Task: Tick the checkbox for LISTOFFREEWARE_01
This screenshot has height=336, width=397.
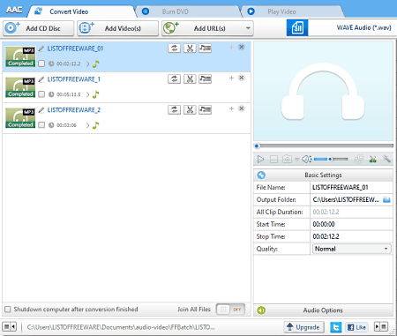Action: pos(41,63)
